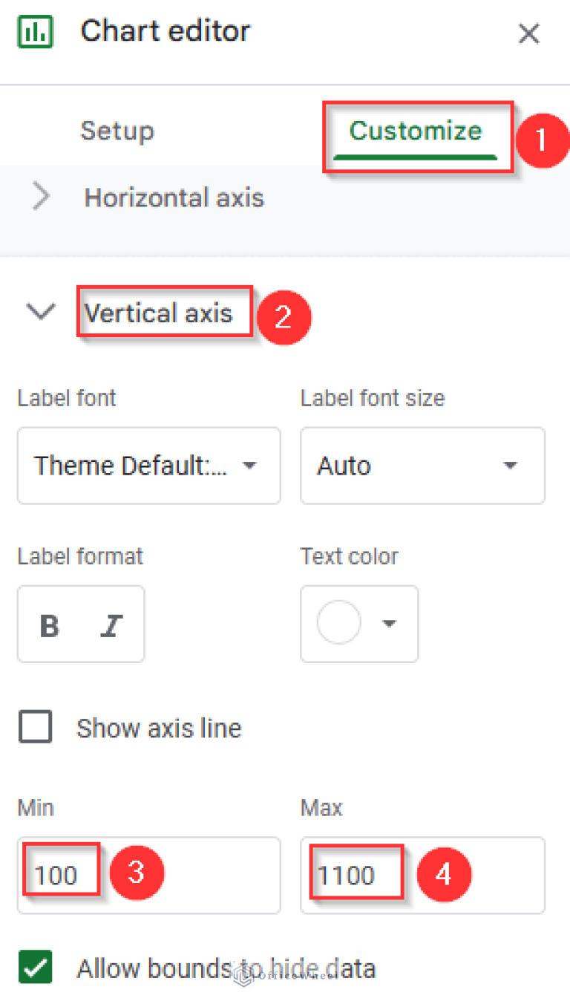
Task: Click the Vertical axis section title
Action: coord(158,313)
